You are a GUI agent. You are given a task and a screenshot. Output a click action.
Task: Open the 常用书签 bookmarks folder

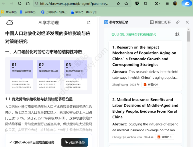(9, 12)
